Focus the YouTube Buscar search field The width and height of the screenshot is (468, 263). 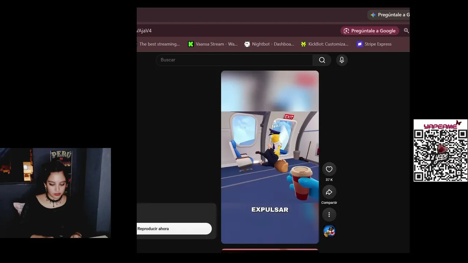click(234, 60)
